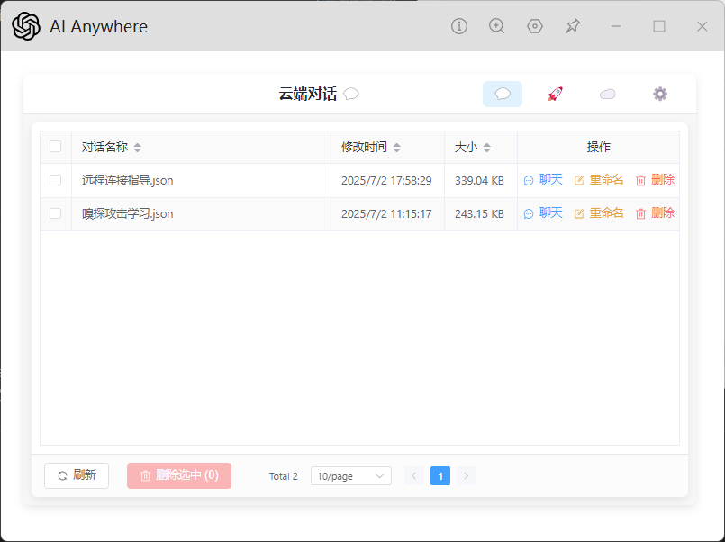Screen dimensions: 725x542
Task: Open chat (聊天) for 嗅探攻击学习.json
Action: tap(543, 213)
